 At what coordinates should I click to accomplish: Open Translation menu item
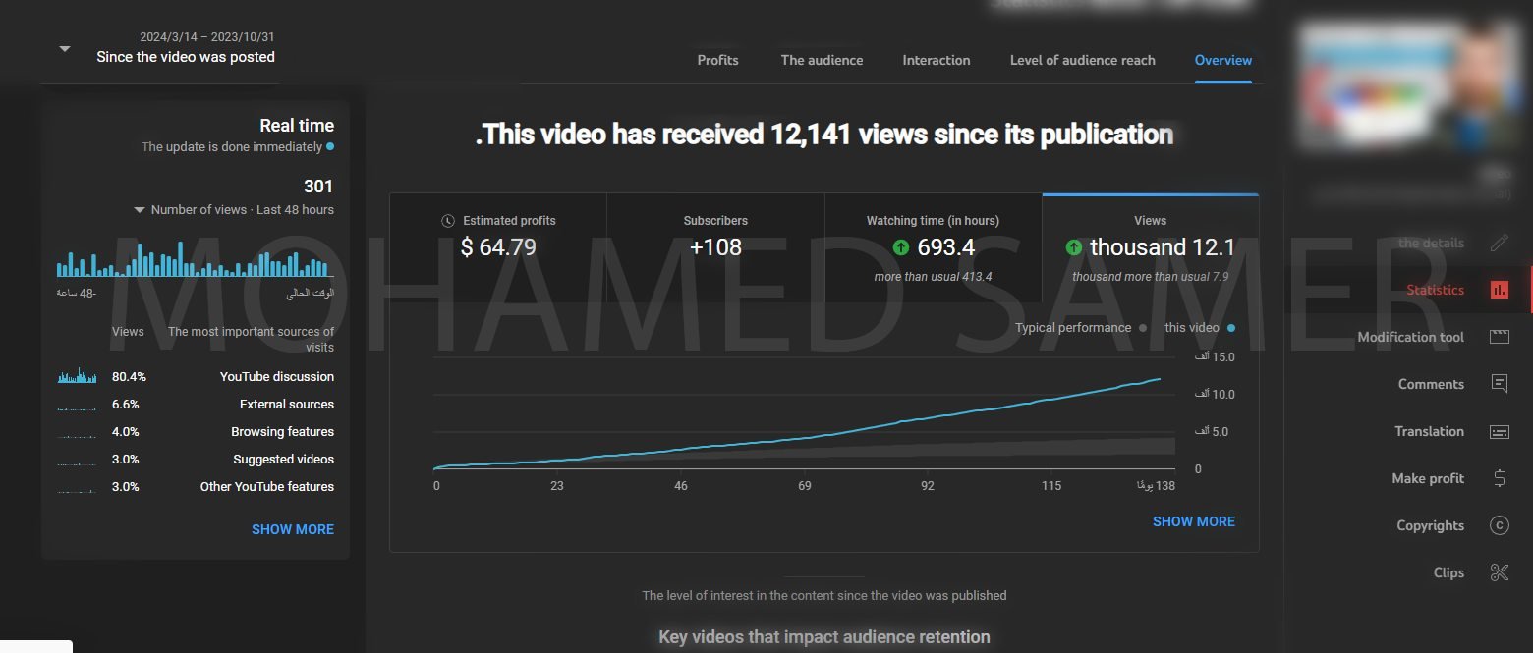point(1429,431)
